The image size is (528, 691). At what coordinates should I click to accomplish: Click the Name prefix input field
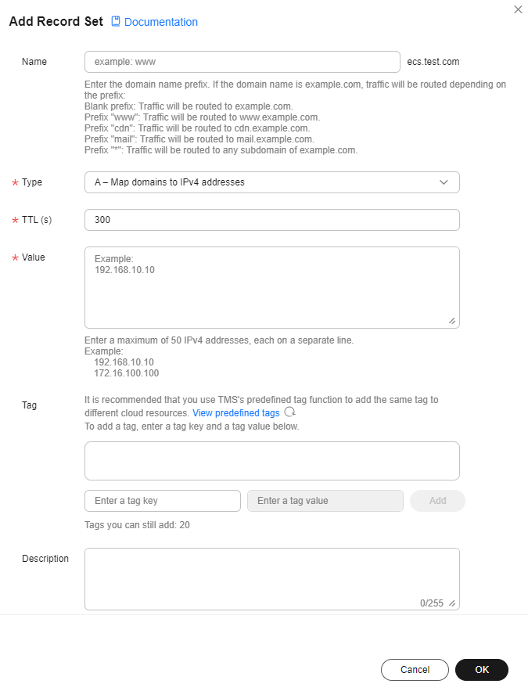point(242,62)
